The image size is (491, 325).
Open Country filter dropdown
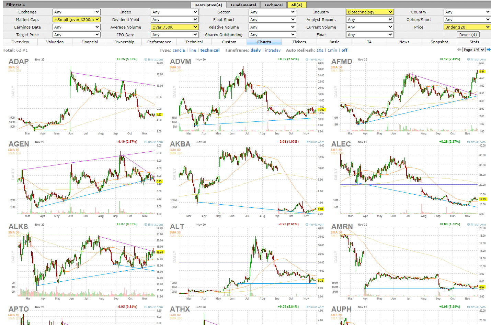(x=467, y=12)
